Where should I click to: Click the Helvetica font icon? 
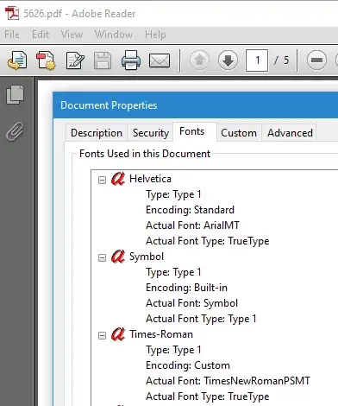tap(118, 179)
